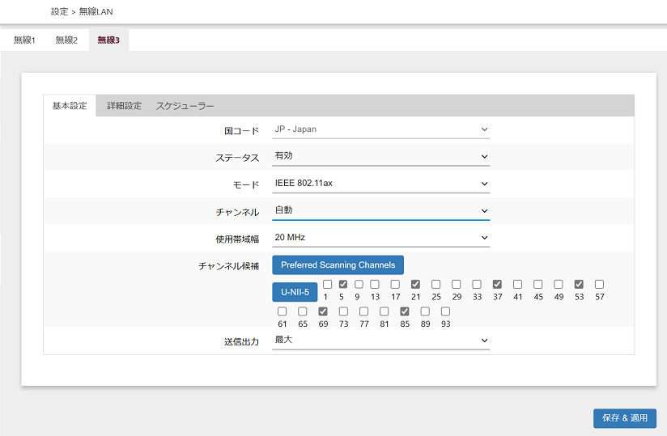Switch to the 無線2 tab

66,40
